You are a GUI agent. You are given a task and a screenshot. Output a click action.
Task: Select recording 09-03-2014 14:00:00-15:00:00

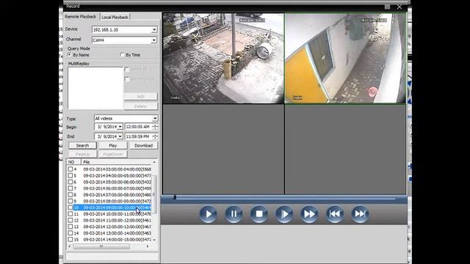[117, 240]
